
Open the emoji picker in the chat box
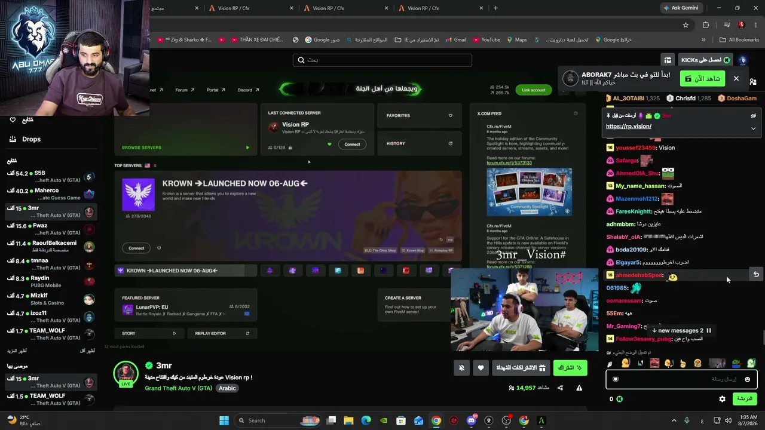pos(747,379)
